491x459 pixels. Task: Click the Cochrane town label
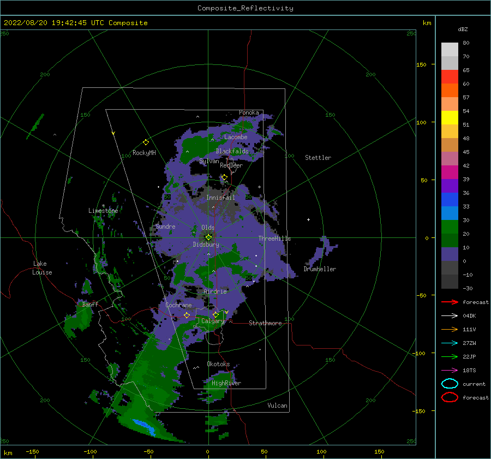tap(178, 305)
